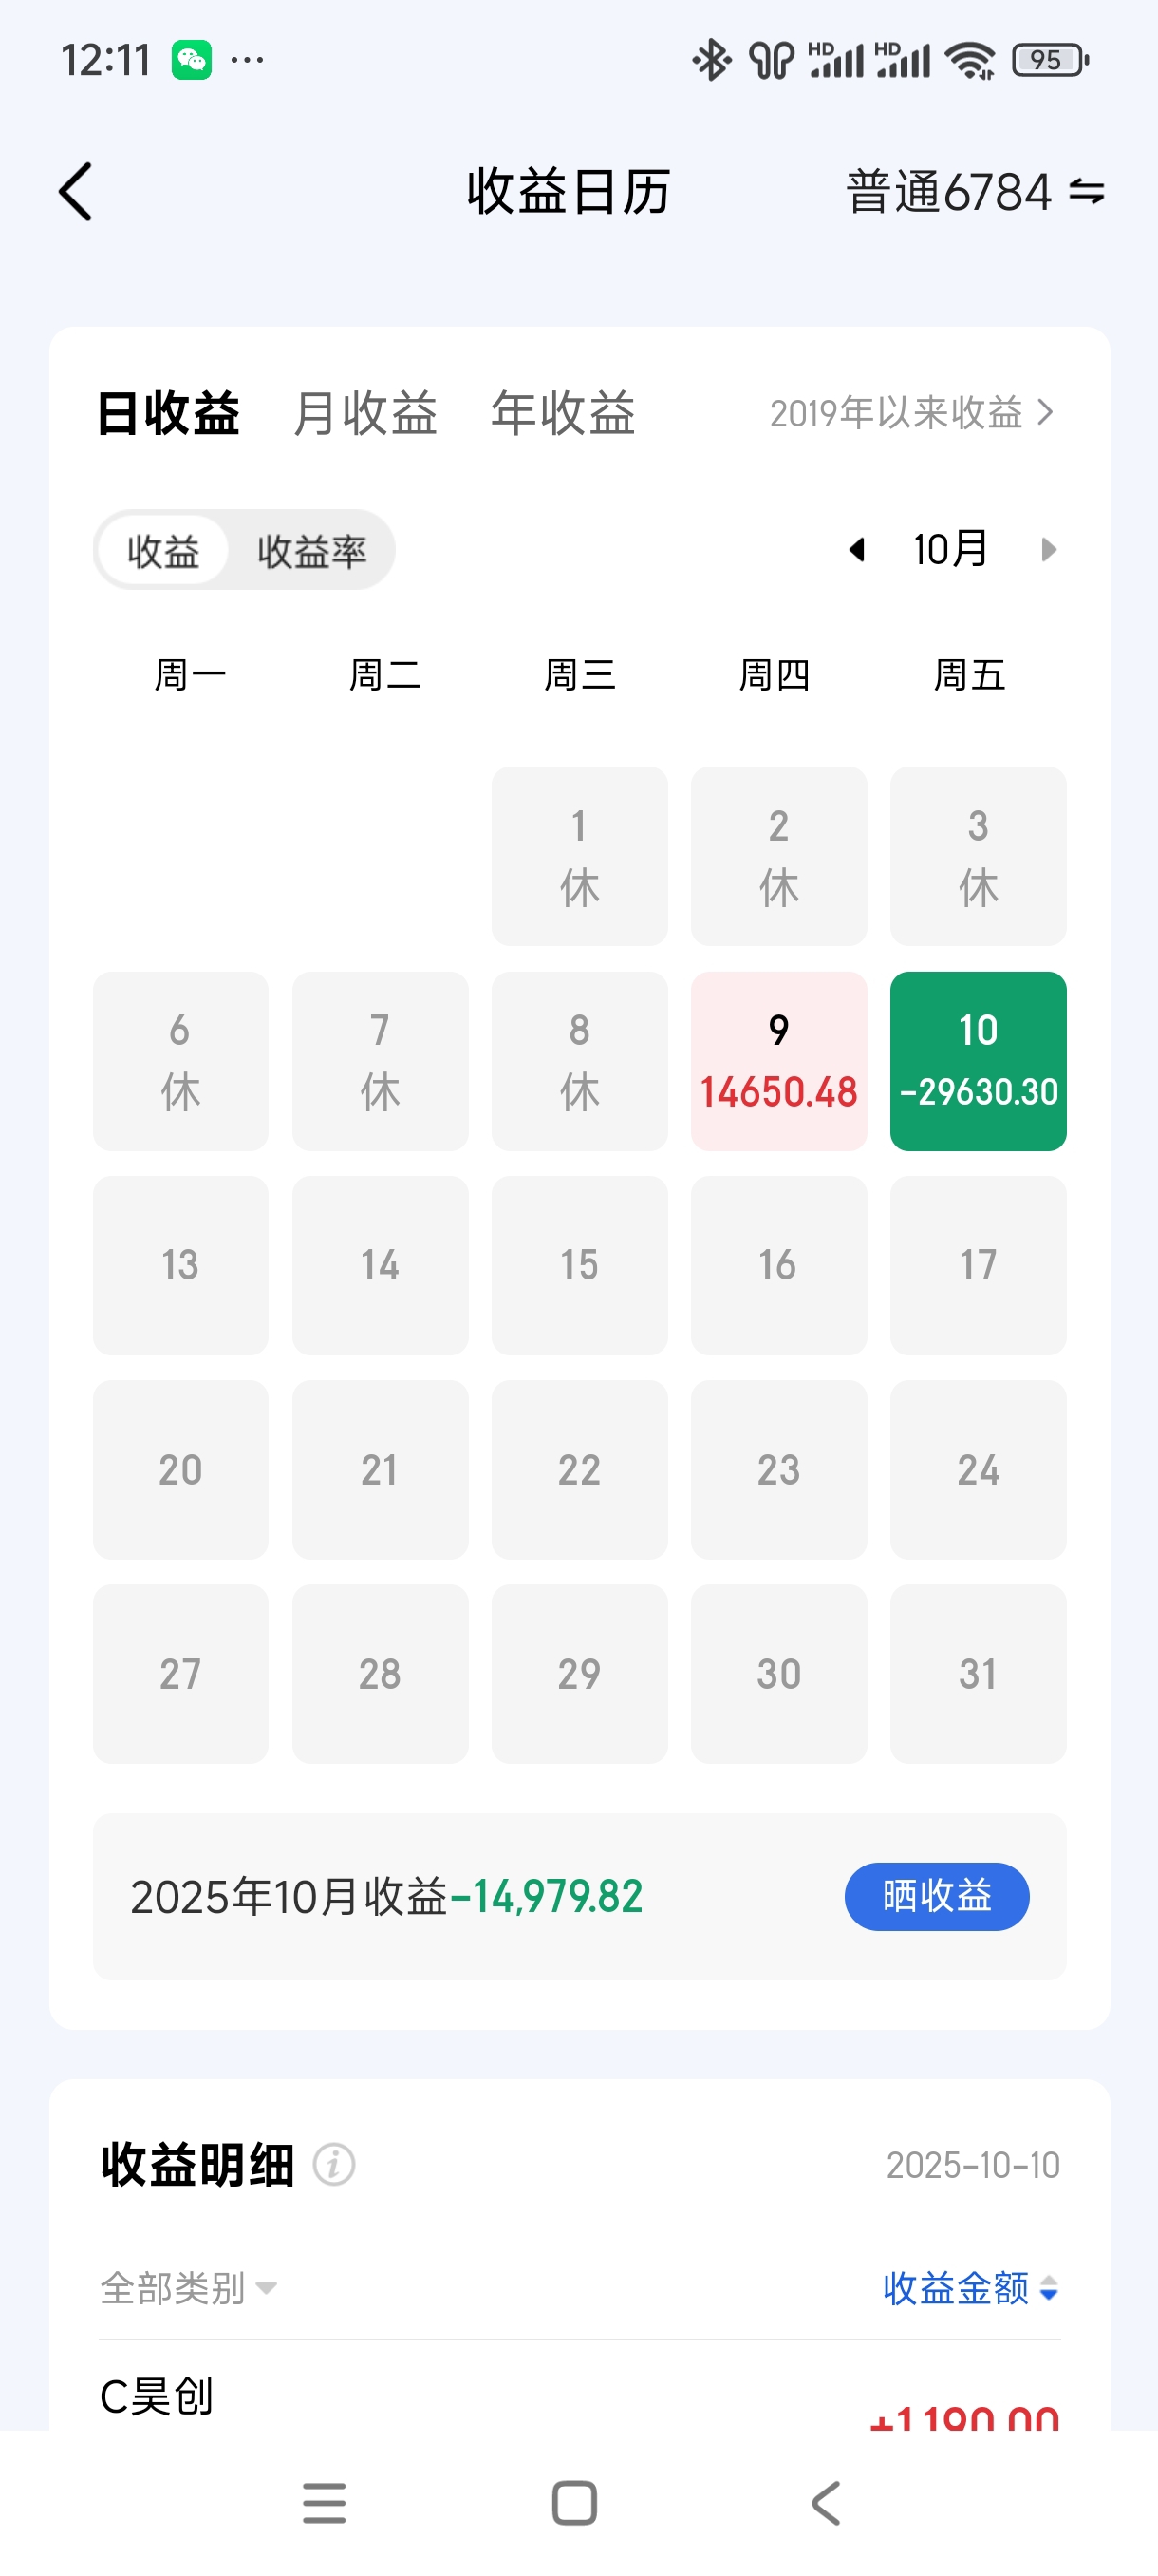The width and height of the screenshot is (1158, 2576).
Task: Switch to 月收益 tab
Action: click(x=365, y=413)
